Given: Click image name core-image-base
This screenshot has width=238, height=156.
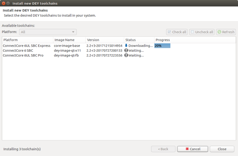Looking at the screenshot, I should point(67,46).
